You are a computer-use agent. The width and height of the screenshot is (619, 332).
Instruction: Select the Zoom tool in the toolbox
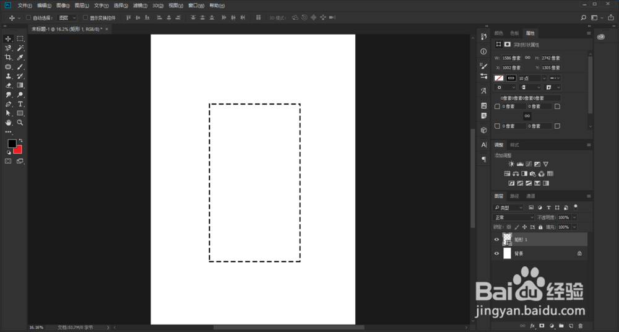[x=20, y=123]
